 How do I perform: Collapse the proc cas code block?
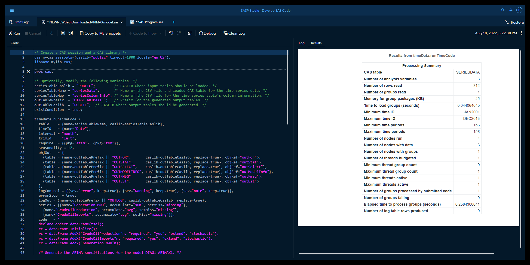(28, 72)
